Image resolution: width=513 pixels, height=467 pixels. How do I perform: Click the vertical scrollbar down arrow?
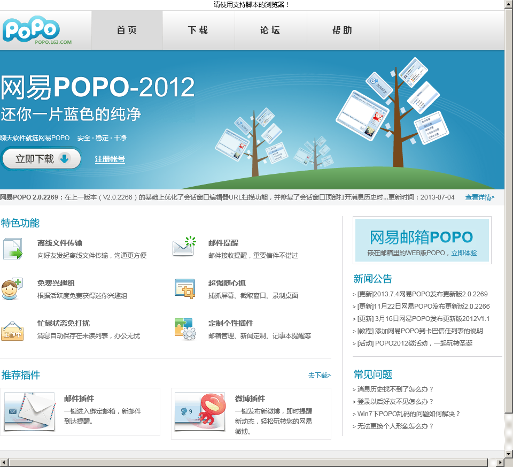point(509,454)
